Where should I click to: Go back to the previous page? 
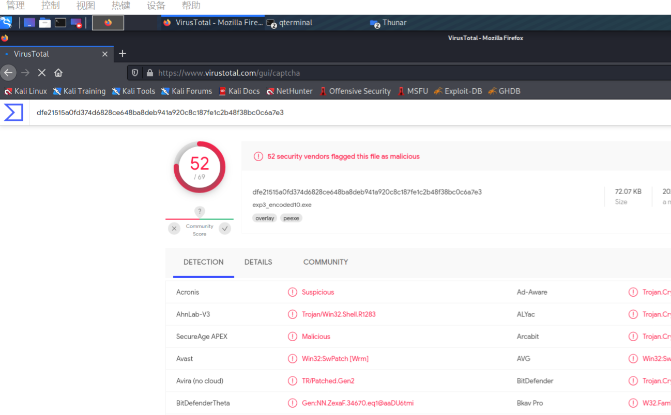[8, 73]
